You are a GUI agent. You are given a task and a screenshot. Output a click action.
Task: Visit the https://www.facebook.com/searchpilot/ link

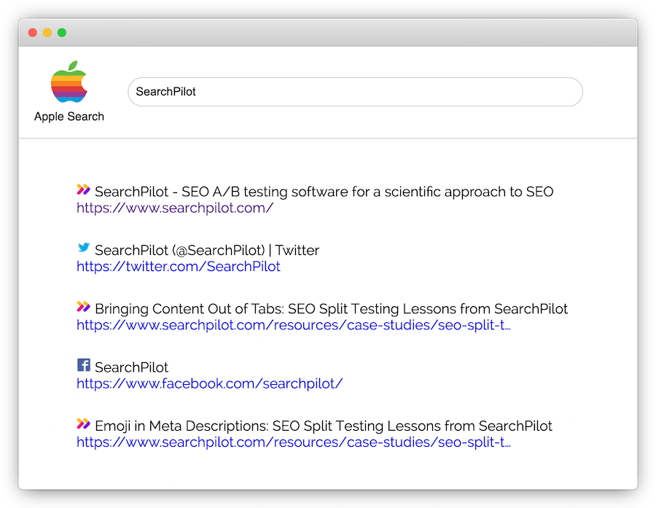(210, 383)
